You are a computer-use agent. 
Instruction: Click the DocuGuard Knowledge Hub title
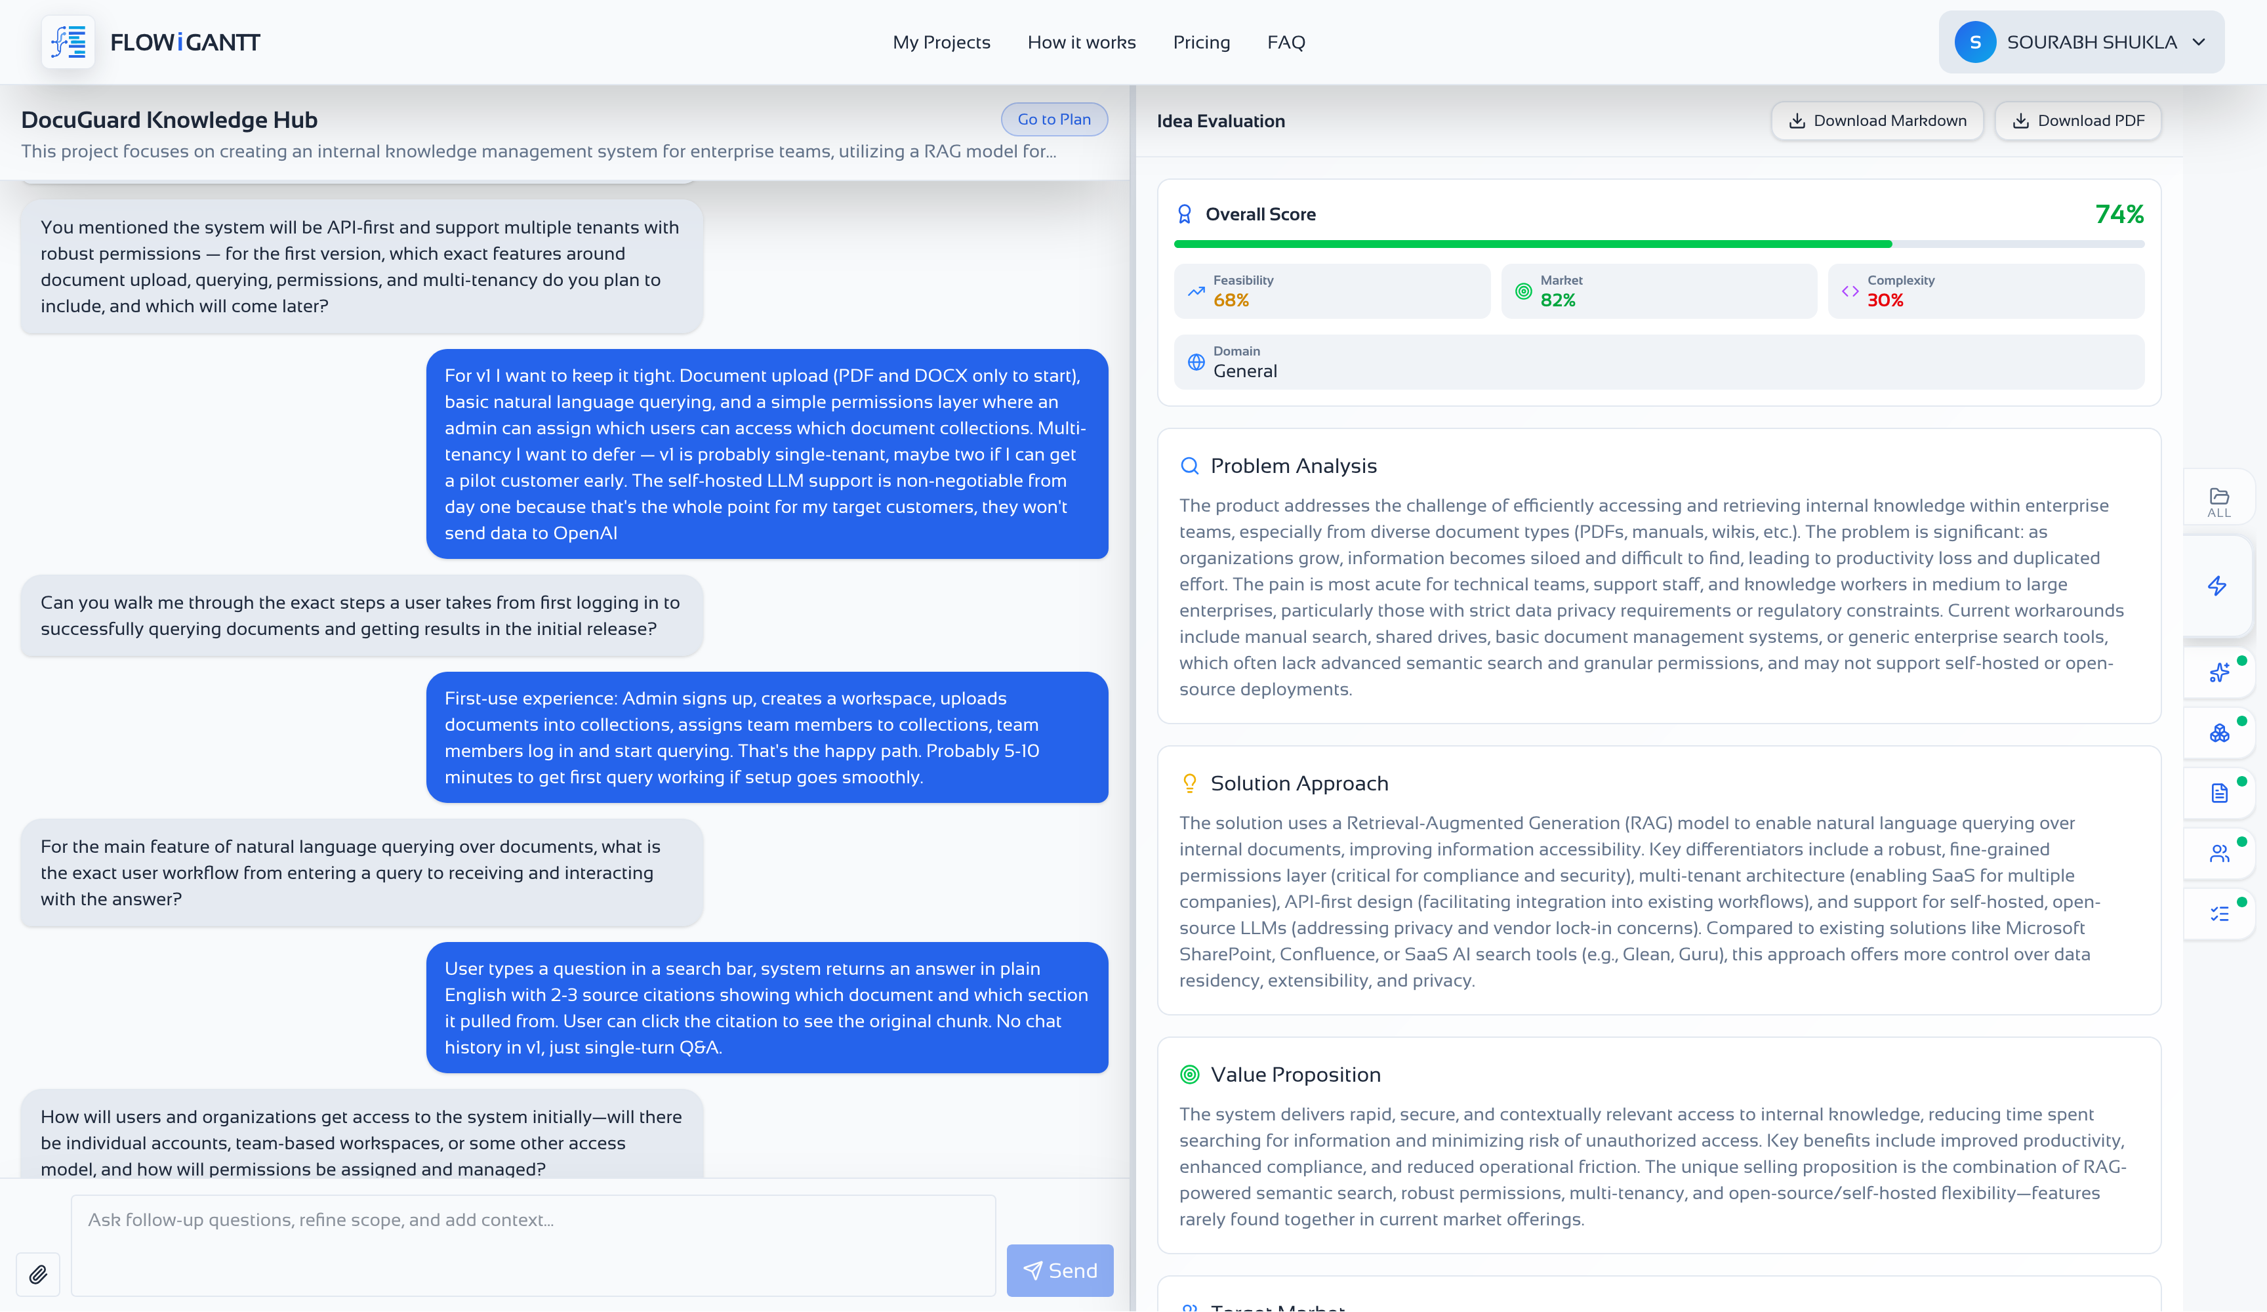[x=169, y=119]
